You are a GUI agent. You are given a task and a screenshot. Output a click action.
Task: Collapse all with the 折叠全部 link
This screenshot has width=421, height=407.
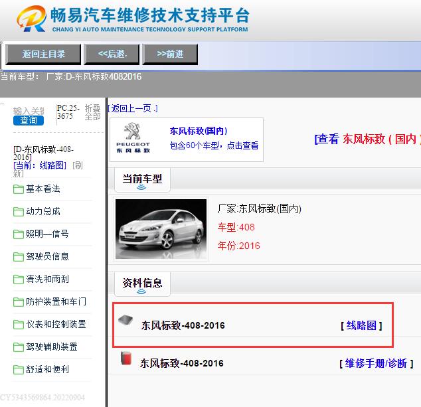pyautogui.click(x=92, y=112)
